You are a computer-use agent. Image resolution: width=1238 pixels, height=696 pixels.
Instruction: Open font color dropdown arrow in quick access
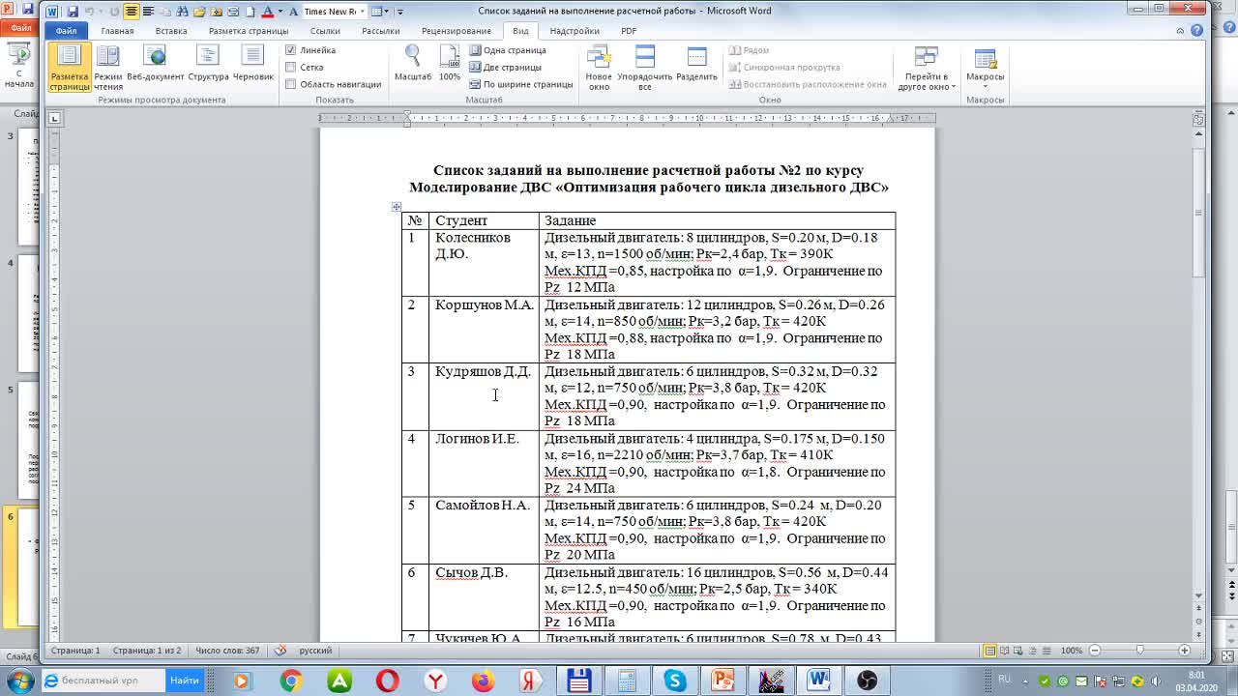pyautogui.click(x=280, y=12)
